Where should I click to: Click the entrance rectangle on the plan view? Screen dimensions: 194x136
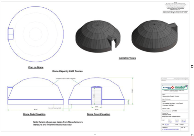[x=10, y=33]
